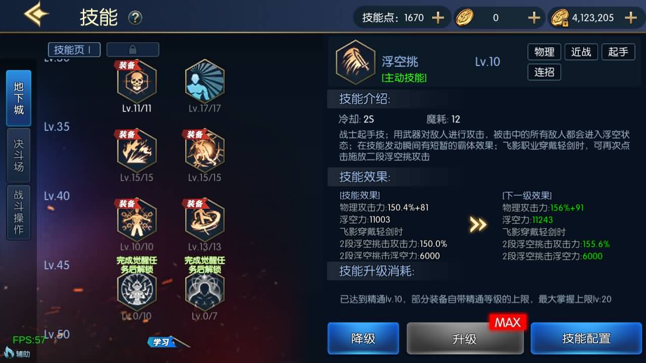Select skill page 技能页 I

coord(74,49)
